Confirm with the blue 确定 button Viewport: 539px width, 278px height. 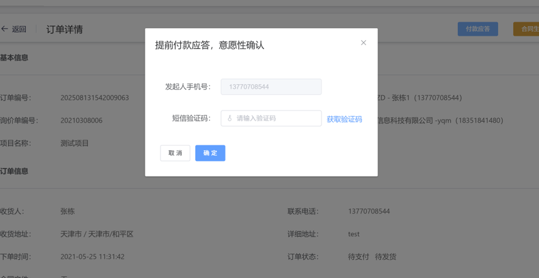[x=210, y=153]
